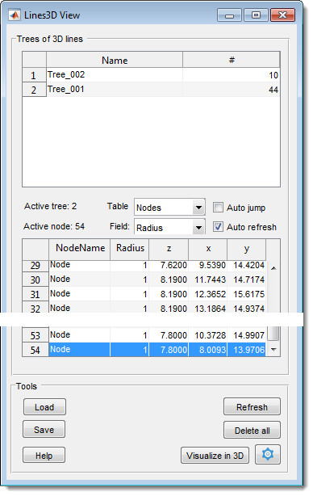This screenshot has height=496, width=313.
Task: Click the Save button
Action: (x=44, y=430)
